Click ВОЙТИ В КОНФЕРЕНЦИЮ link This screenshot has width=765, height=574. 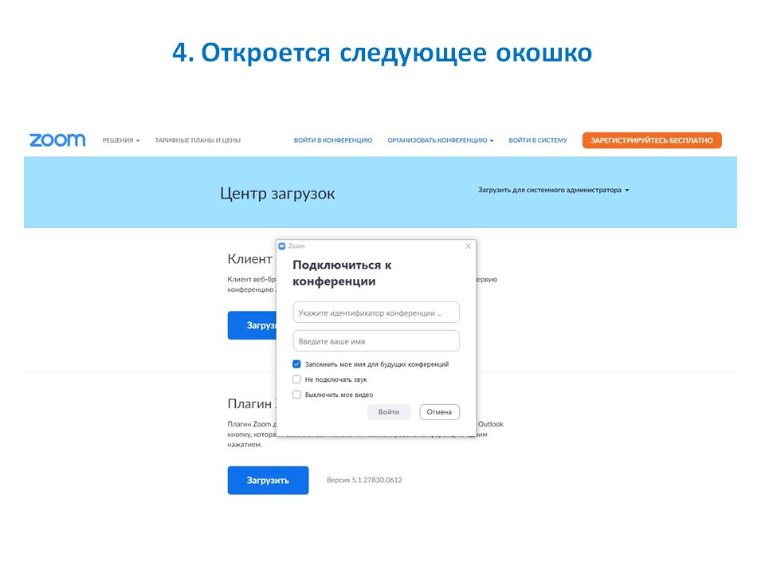pos(333,140)
